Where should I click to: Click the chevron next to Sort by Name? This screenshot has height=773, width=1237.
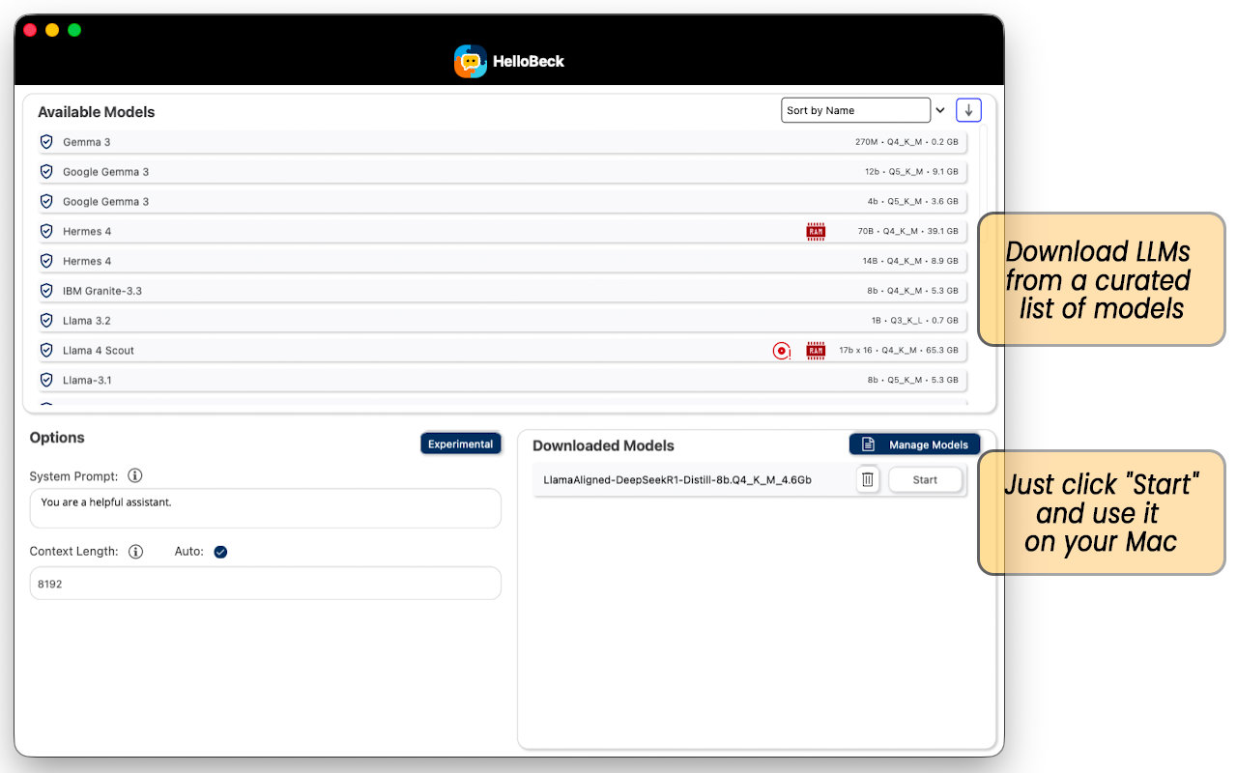[x=940, y=110]
